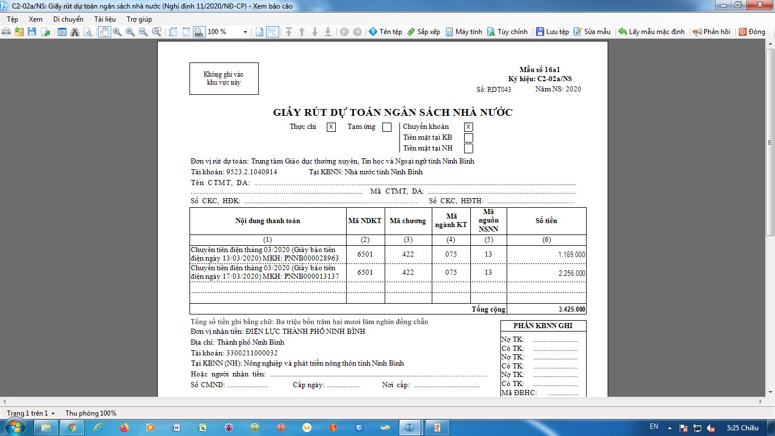Click the binoculars Find icon
Viewport: 775px width, 436px height.
point(74,32)
